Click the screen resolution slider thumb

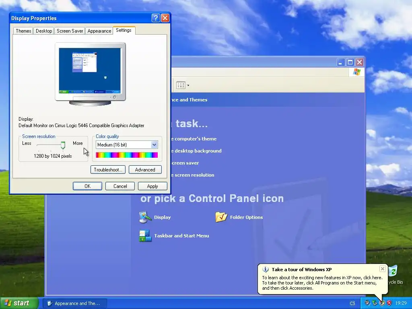click(x=63, y=145)
